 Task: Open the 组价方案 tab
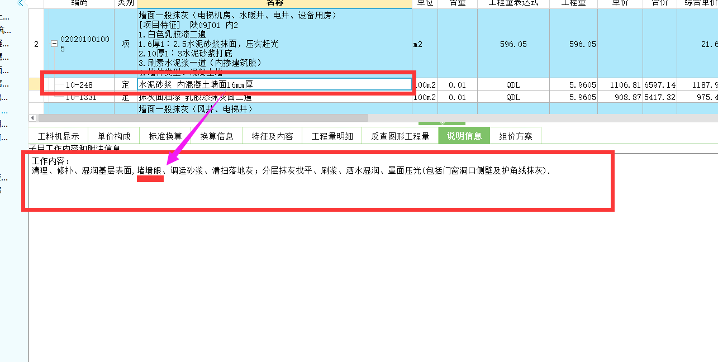coord(516,136)
